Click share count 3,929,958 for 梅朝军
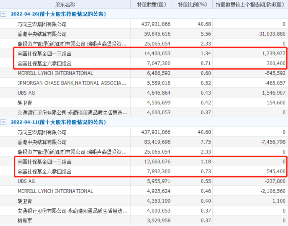The width and height of the screenshot is (288, 226). [x=159, y=221]
